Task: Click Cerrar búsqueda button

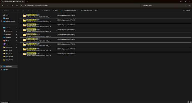Action: (x=86, y=11)
